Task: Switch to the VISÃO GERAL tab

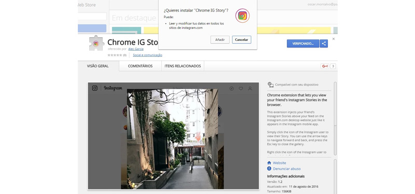Action: (x=98, y=66)
